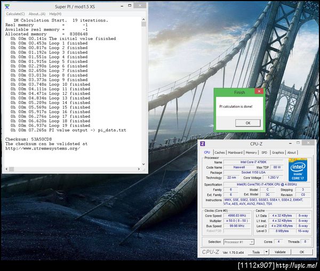This screenshot has width=320, height=271.
Task: Close the Super PI window
Action: click(140, 5)
